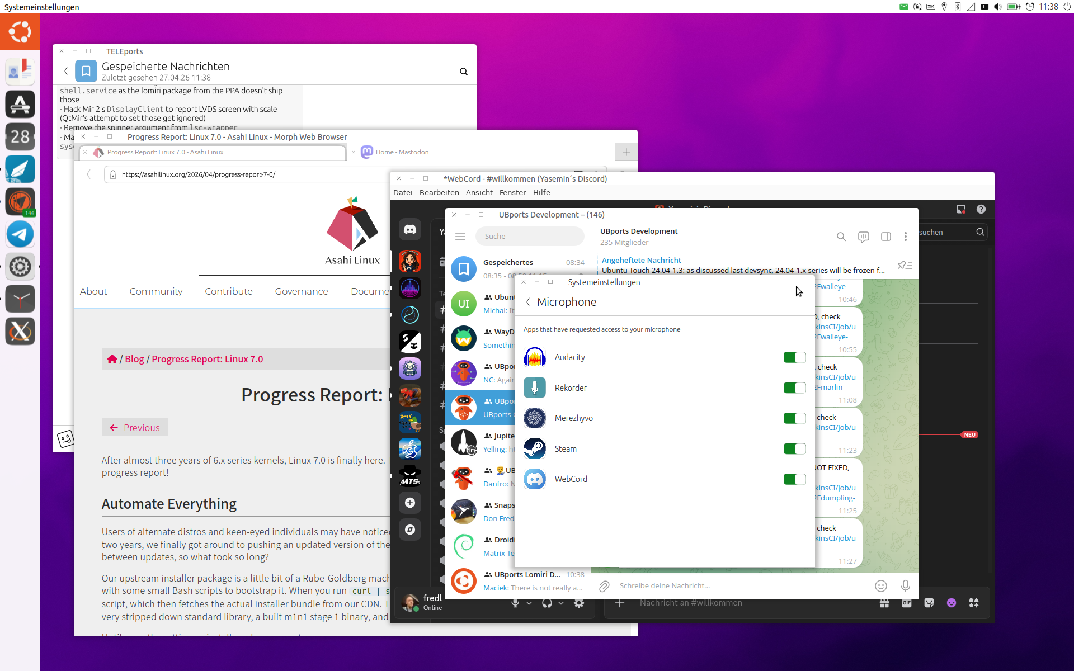Screen dimensions: 1074x671
Task: Open the three-dot chat options menu
Action: 906,237
